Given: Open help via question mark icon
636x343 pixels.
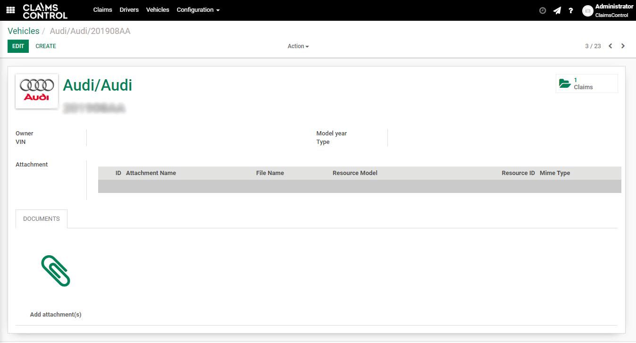Looking at the screenshot, I should (x=571, y=10).
